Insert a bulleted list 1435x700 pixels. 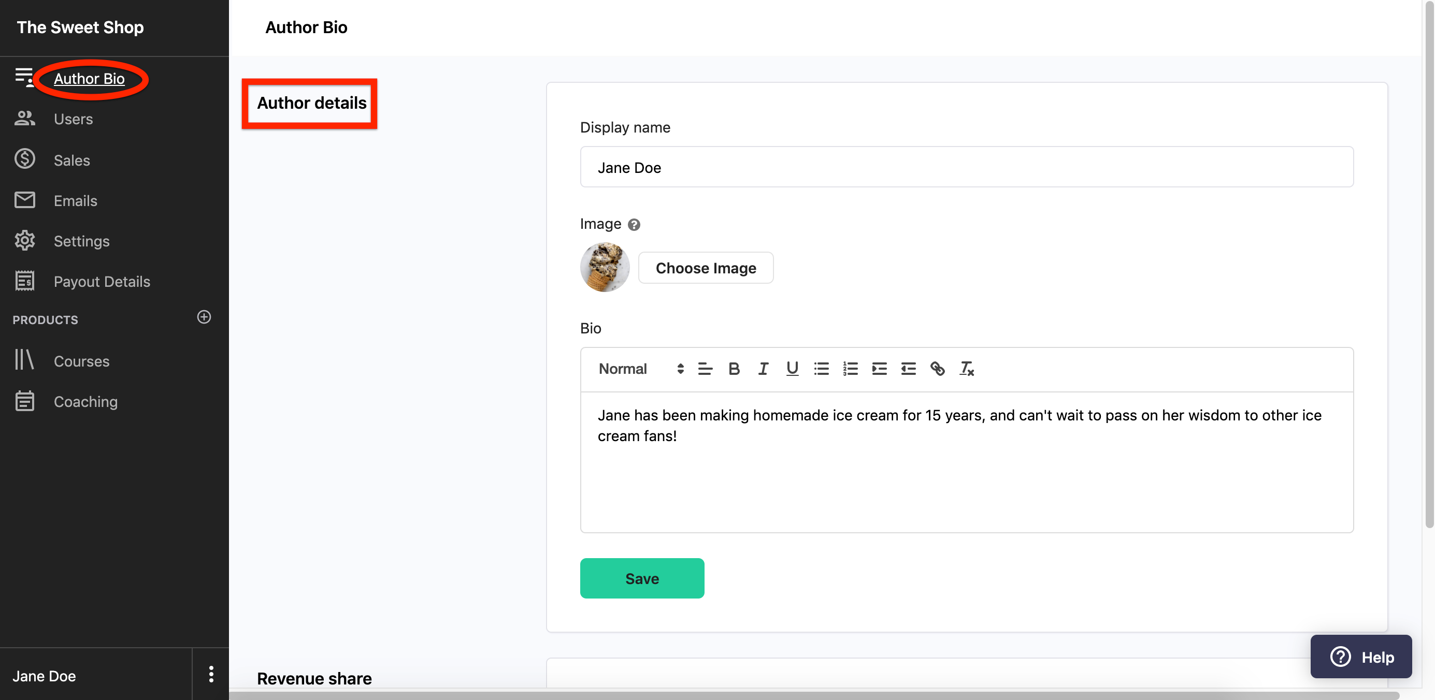821,369
